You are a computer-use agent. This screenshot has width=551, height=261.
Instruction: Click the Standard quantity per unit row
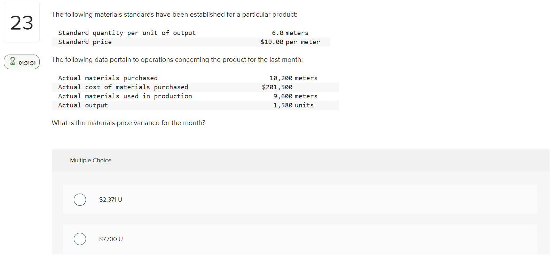[x=191, y=33]
